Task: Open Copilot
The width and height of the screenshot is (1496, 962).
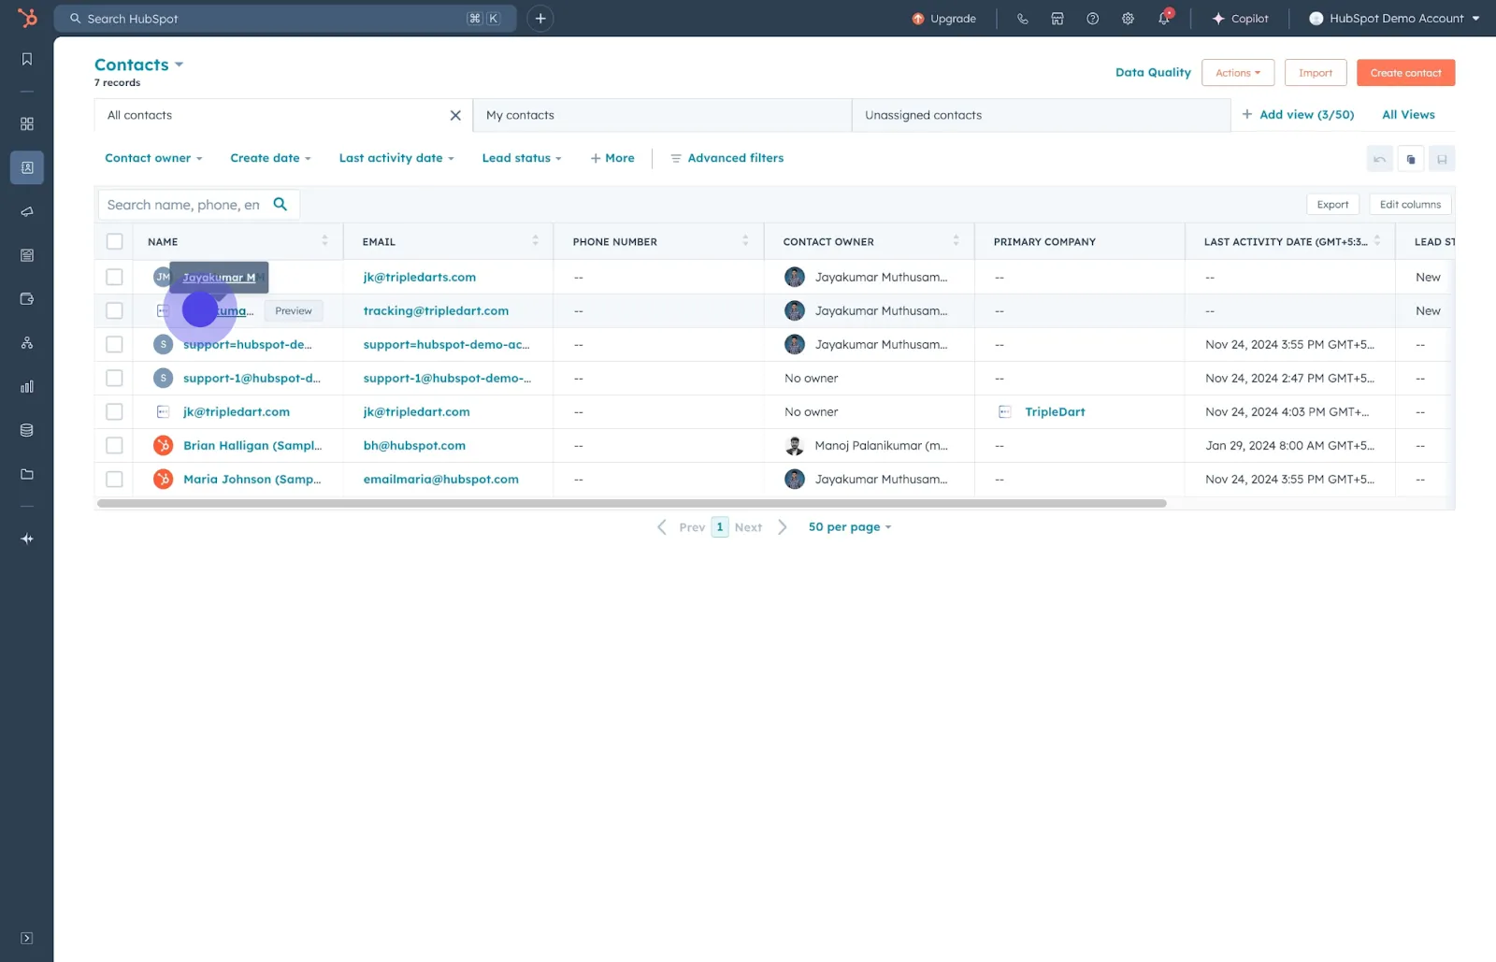Action: 1240,19
